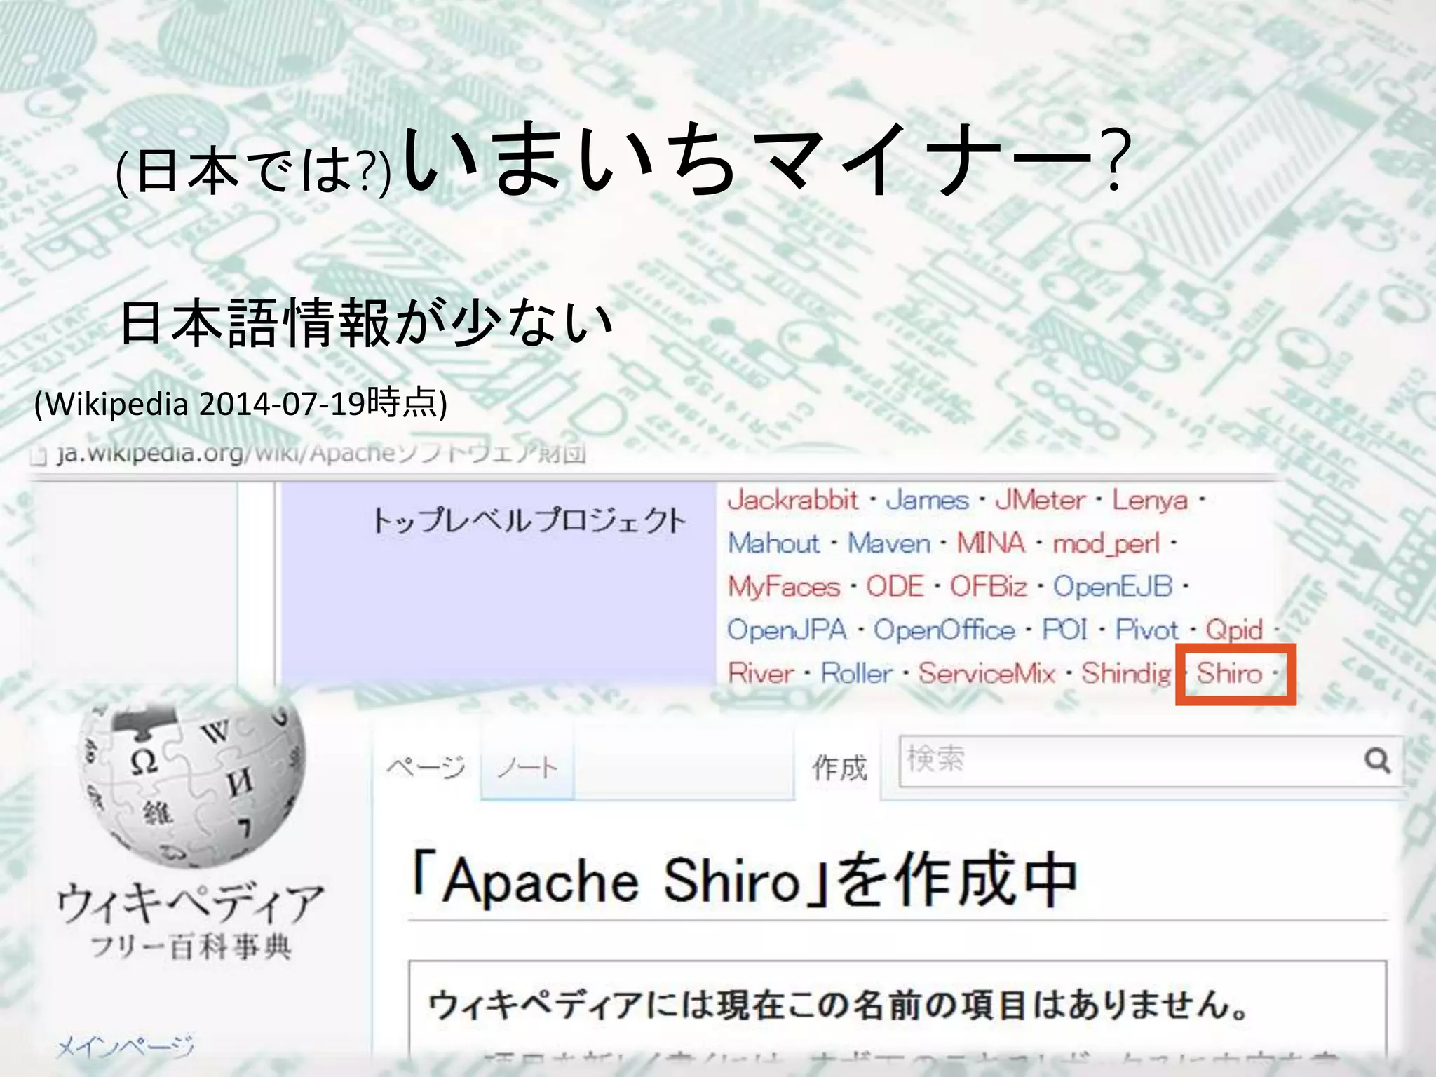Open the Shiro red link

coord(1228,673)
